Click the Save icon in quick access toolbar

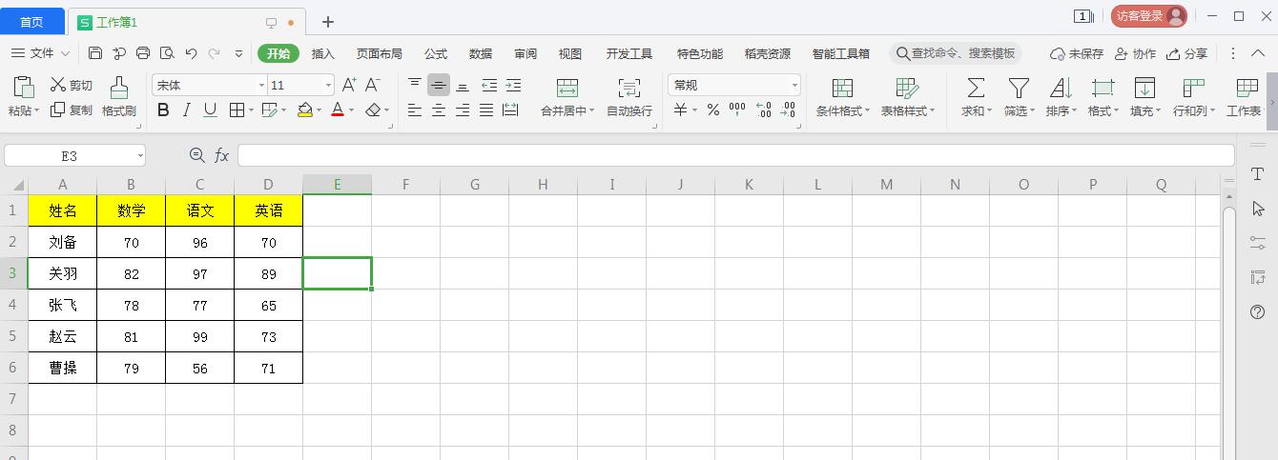coord(95,53)
